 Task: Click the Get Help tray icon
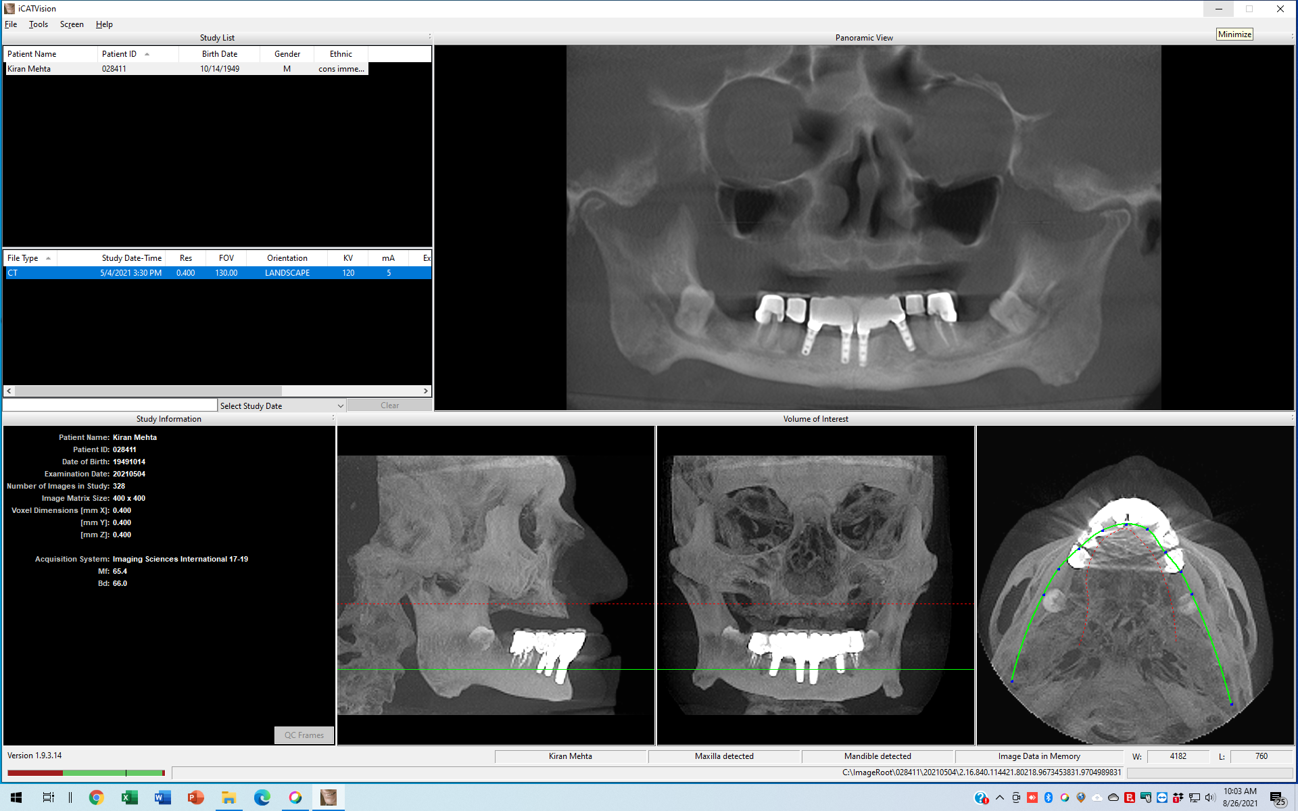(x=981, y=797)
